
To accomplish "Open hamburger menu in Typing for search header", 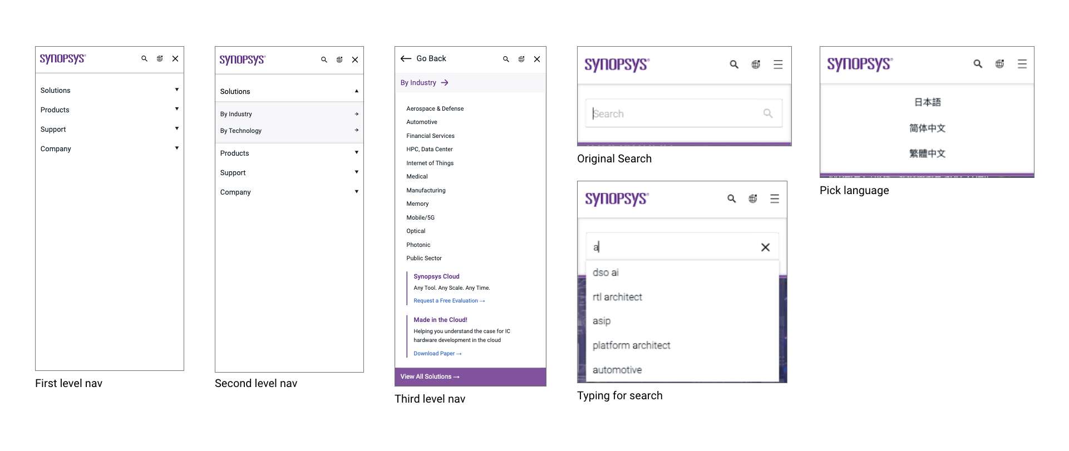I will pos(775,199).
